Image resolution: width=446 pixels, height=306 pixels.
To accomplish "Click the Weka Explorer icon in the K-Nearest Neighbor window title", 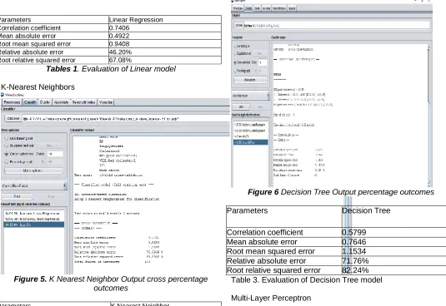I will (x=3, y=95).
